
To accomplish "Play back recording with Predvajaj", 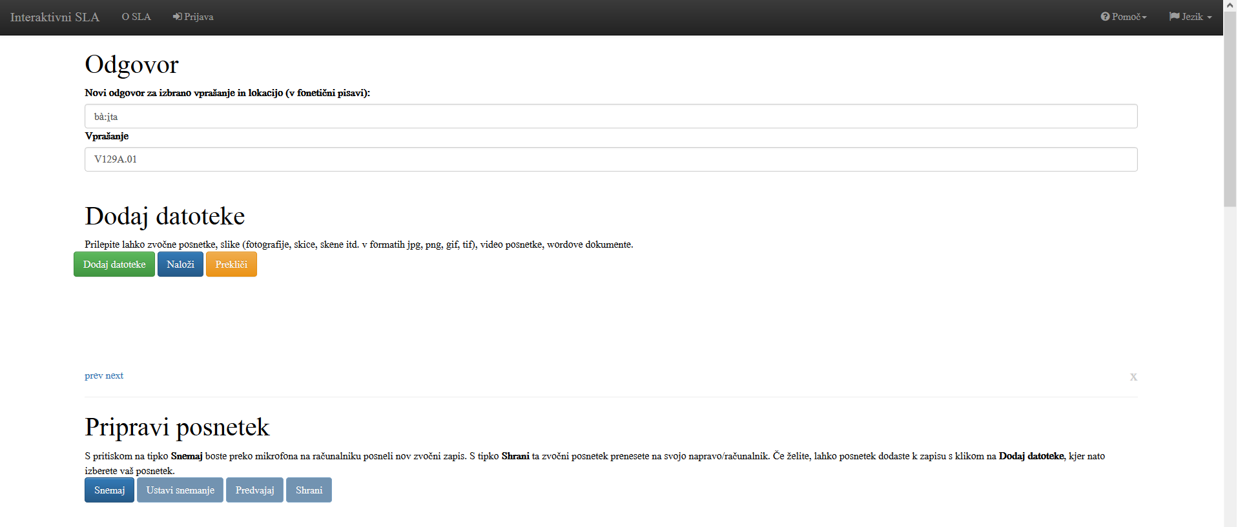I will [x=254, y=490].
